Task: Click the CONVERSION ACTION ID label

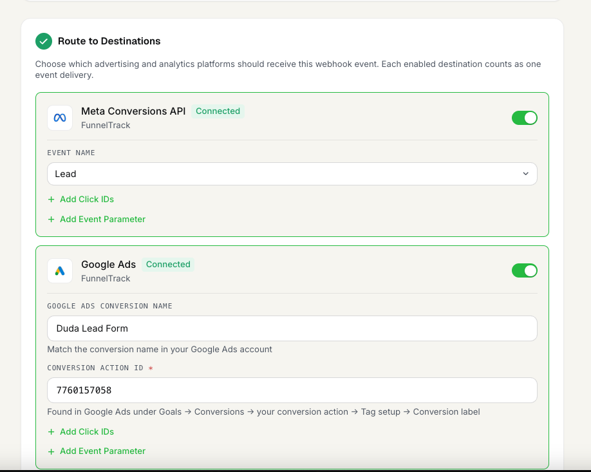Action: [x=95, y=368]
